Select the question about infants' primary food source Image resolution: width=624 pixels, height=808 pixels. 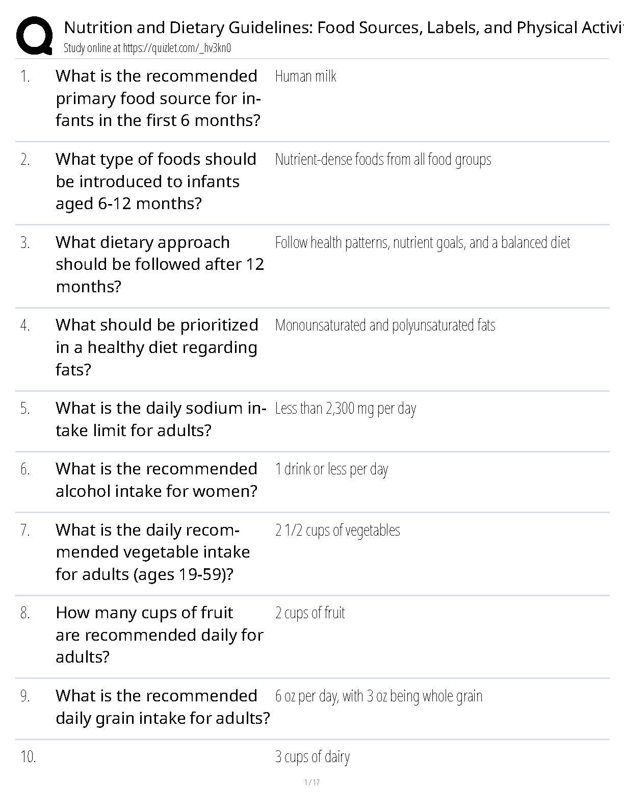pyautogui.click(x=158, y=98)
